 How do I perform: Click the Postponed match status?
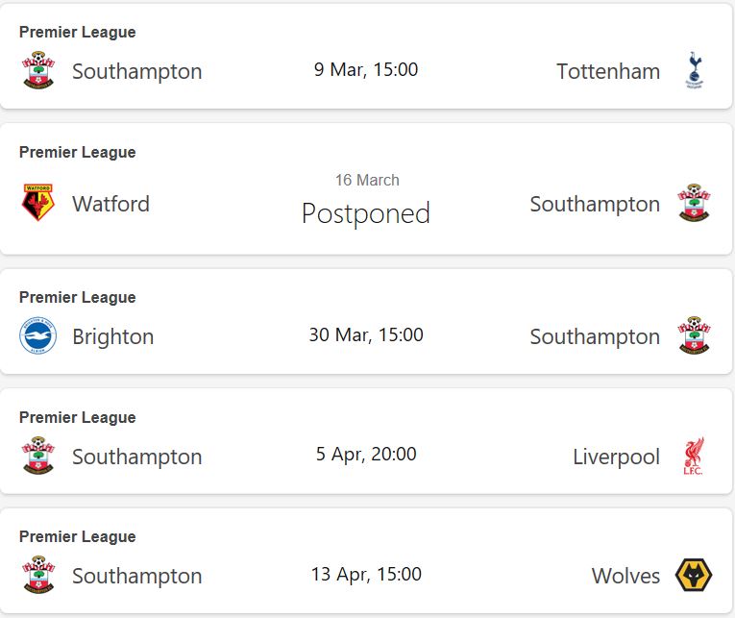[x=365, y=213]
